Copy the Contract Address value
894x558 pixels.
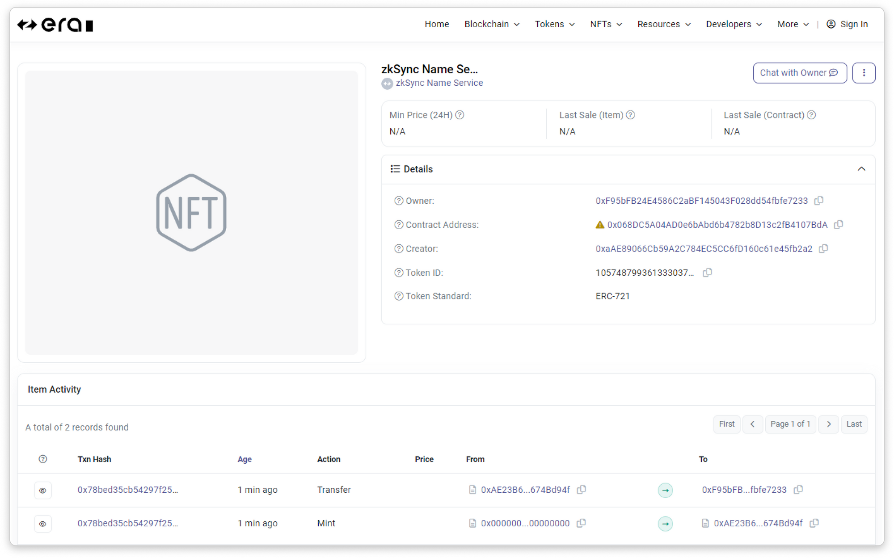click(x=839, y=225)
